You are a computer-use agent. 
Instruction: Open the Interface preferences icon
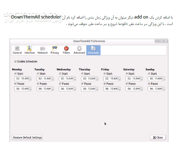click(30, 48)
